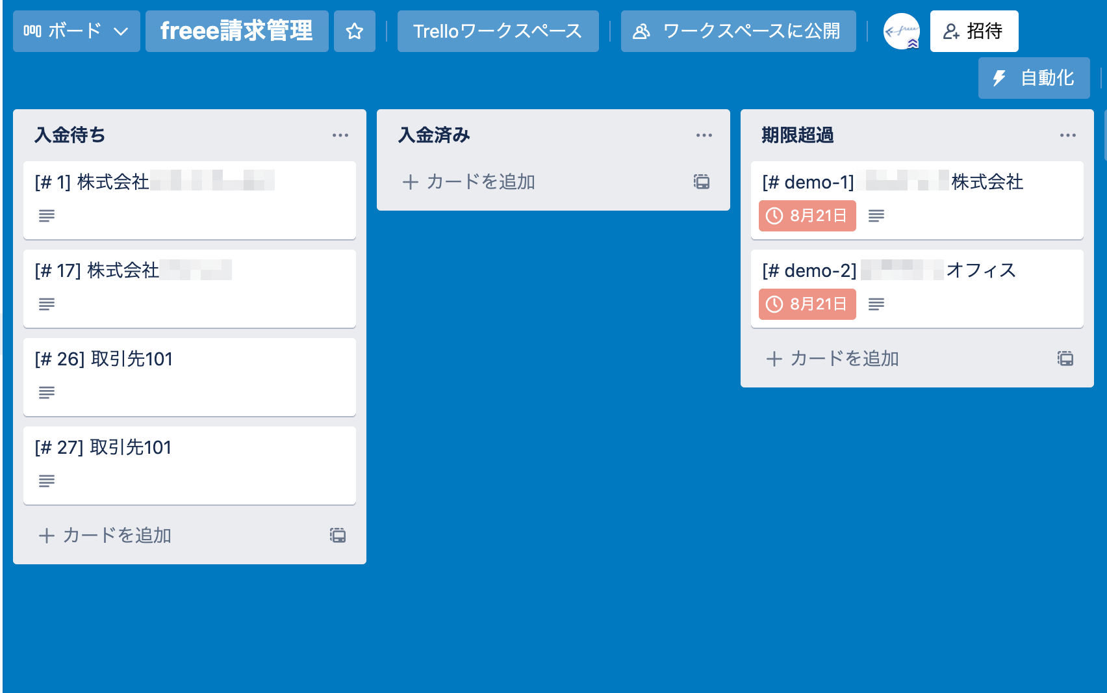Open card [# 27] 取引先101
The width and height of the screenshot is (1107, 693).
pos(190,465)
